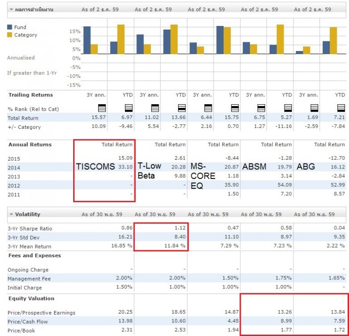Select the TISCOMS fund label
Viewport: 349px width, 336px height.
95,167
